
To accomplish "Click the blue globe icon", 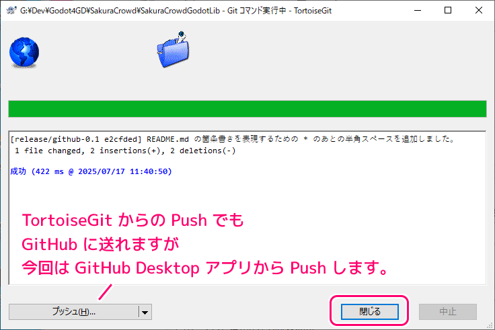I will 24,52.
